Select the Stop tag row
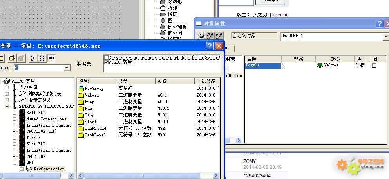The image size is (389, 179). 148,115
